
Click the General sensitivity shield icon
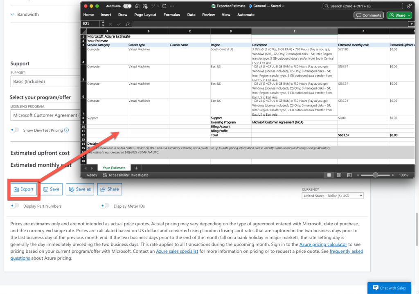click(250, 6)
